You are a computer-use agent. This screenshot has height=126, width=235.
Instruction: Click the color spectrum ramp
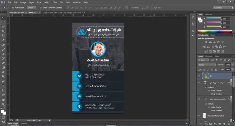coord(215,31)
